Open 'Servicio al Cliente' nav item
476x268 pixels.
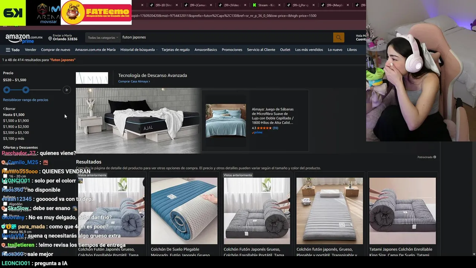(261, 50)
